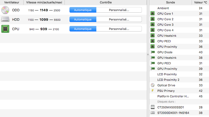Set ODD fan to Automatique

click(83, 10)
